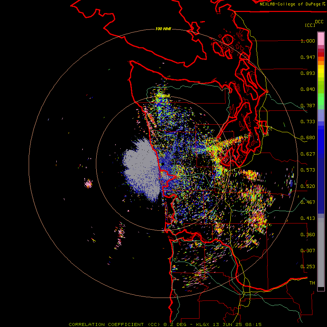Select the 1.000 value on the legend
Viewport: 327px width, 327px height.
tap(308, 41)
